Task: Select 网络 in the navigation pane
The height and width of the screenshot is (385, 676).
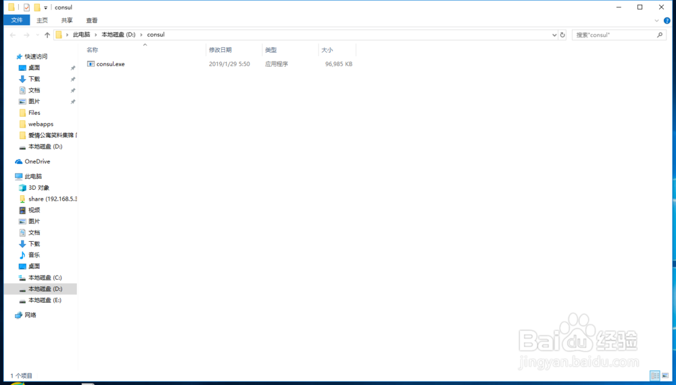Action: [30, 315]
